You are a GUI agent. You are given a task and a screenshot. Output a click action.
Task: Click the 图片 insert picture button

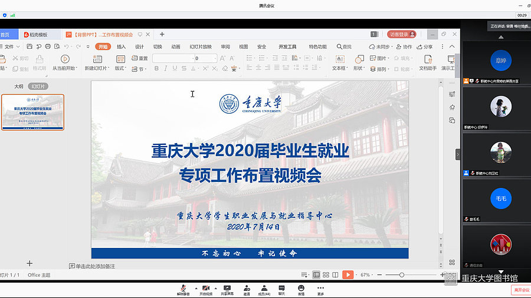(x=379, y=58)
